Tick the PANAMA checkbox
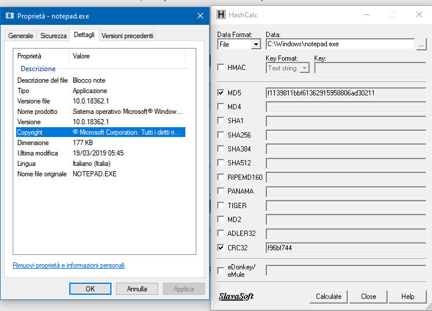Screen dimensions: 432x311 (221, 191)
